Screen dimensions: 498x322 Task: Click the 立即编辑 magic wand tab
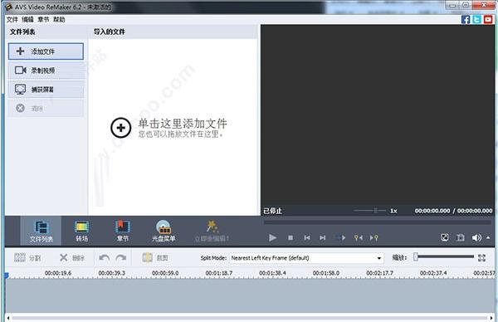212,232
